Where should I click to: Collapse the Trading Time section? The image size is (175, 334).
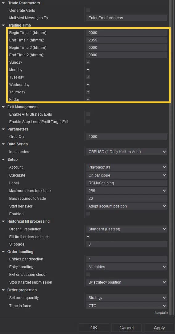pos(3,25)
